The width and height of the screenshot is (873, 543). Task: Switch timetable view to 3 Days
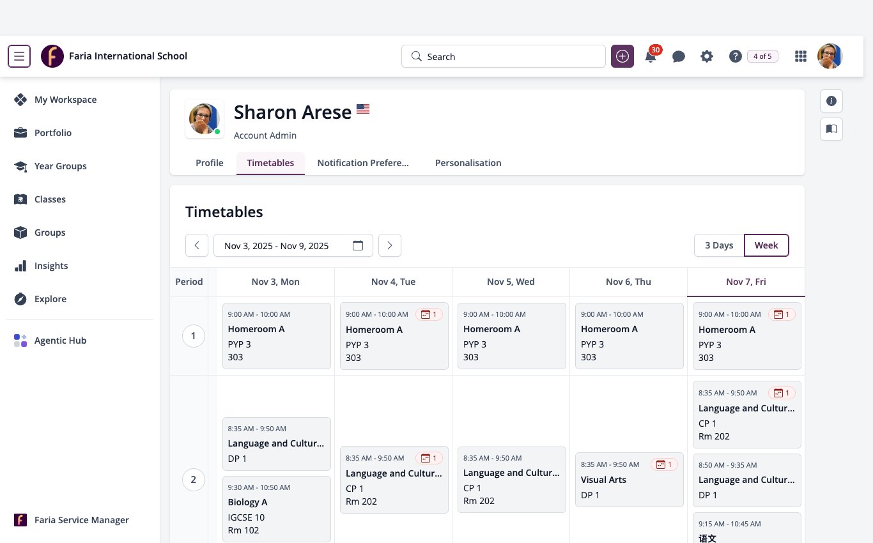coord(719,245)
